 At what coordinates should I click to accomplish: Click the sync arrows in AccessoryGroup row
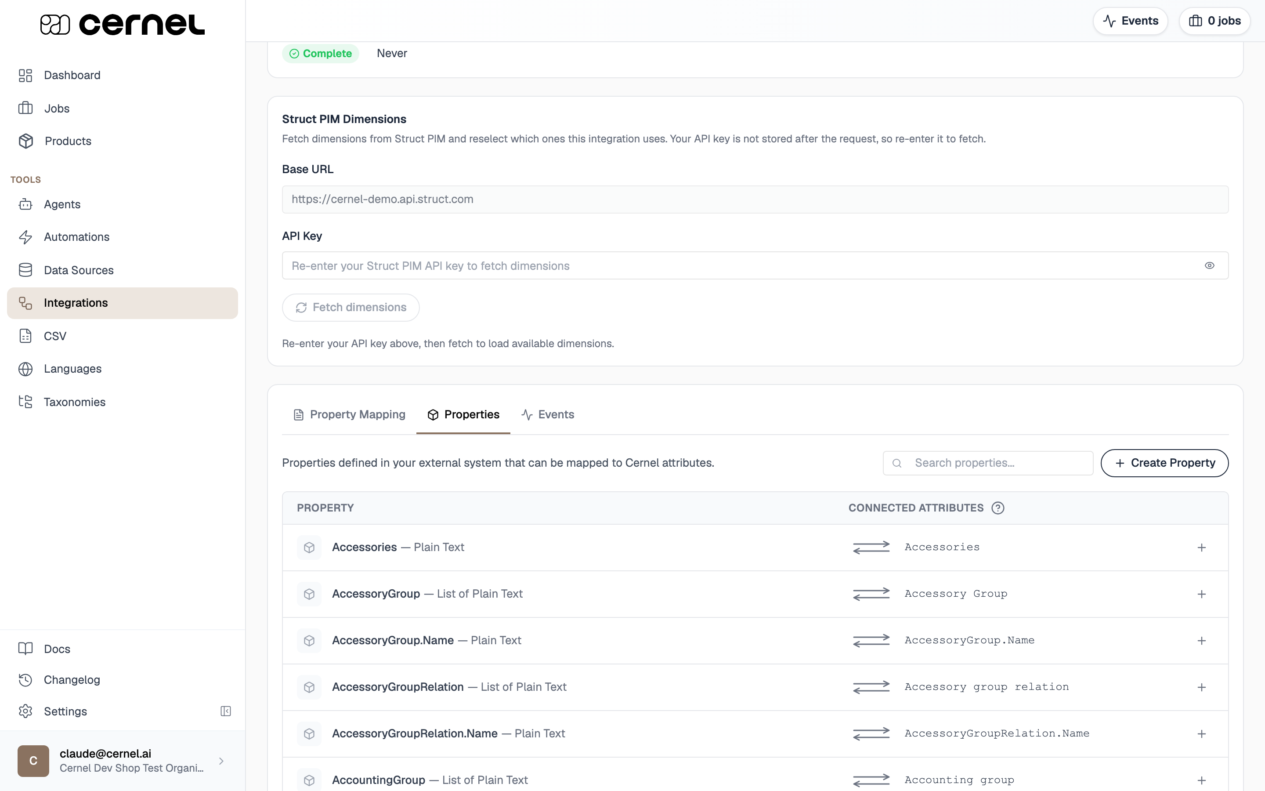pos(871,594)
